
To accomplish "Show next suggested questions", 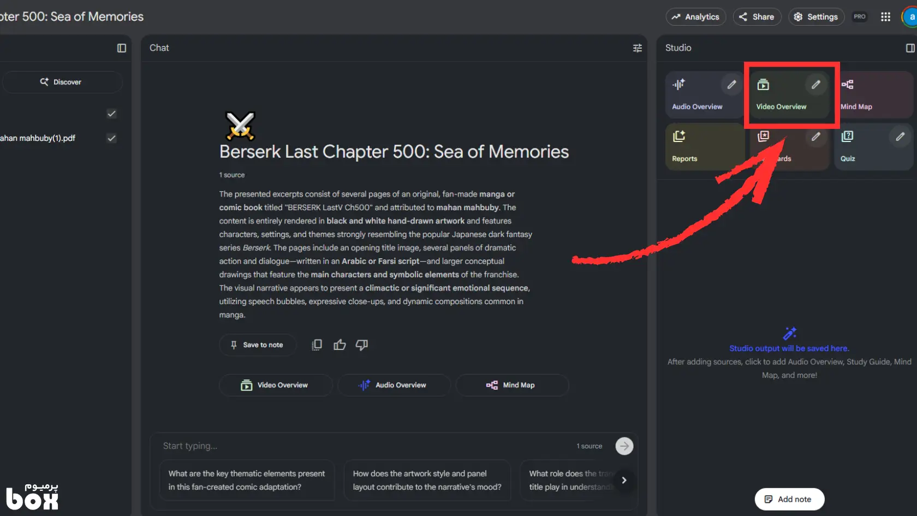I will coord(624,481).
